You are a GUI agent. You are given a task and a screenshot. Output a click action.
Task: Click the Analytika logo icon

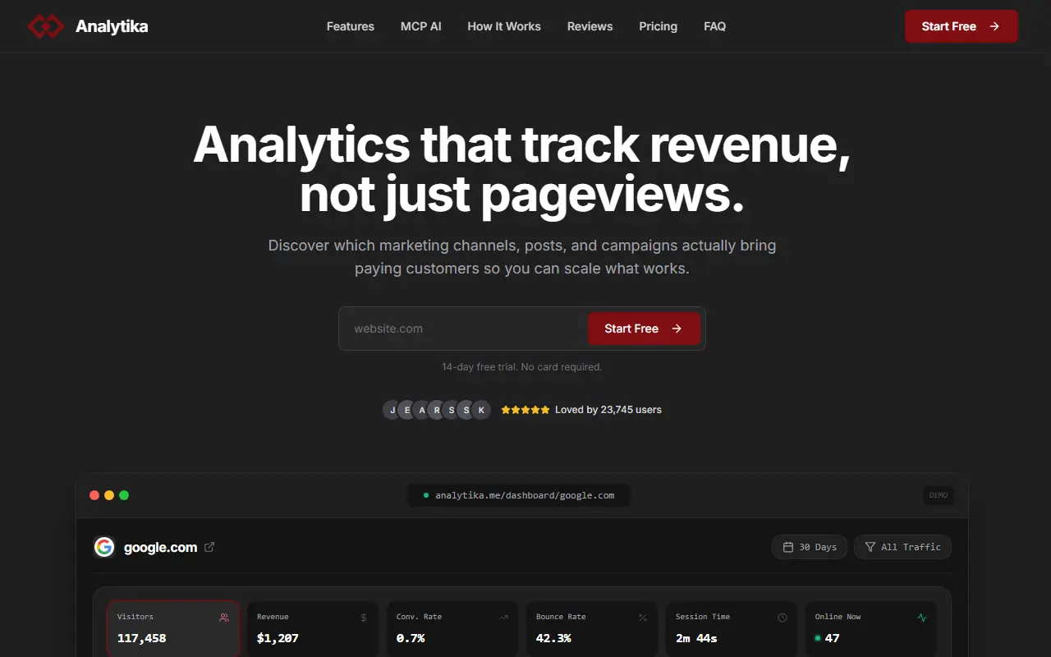45,26
